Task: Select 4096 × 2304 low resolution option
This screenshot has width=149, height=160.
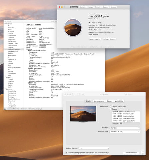Action: tap(126, 121)
